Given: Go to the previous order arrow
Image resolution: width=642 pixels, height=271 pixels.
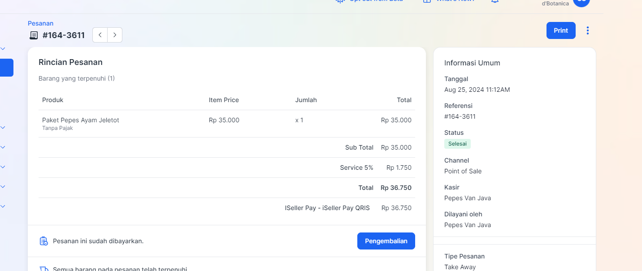Looking at the screenshot, I should coord(100,35).
